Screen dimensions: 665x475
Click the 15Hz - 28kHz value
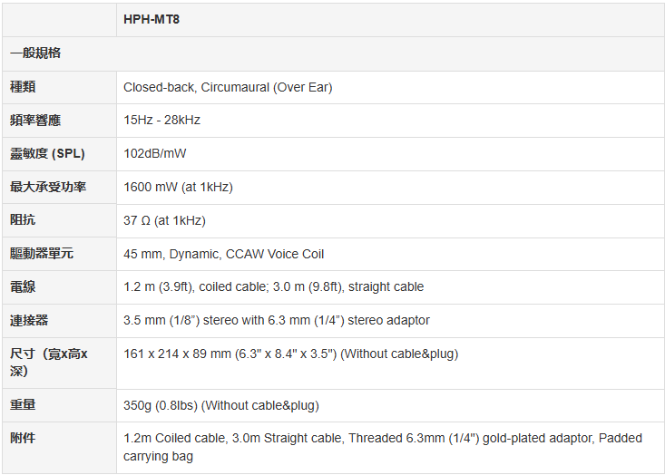click(162, 121)
